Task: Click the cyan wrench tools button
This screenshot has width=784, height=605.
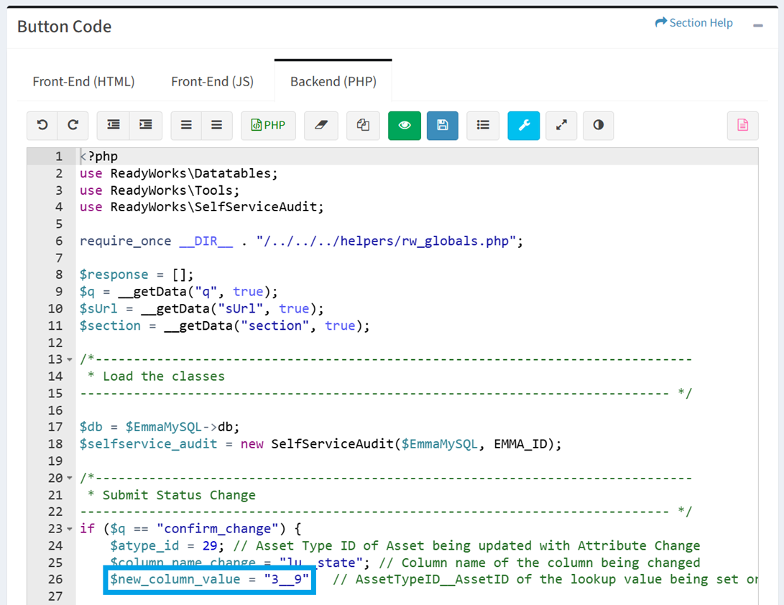Action: (x=523, y=125)
